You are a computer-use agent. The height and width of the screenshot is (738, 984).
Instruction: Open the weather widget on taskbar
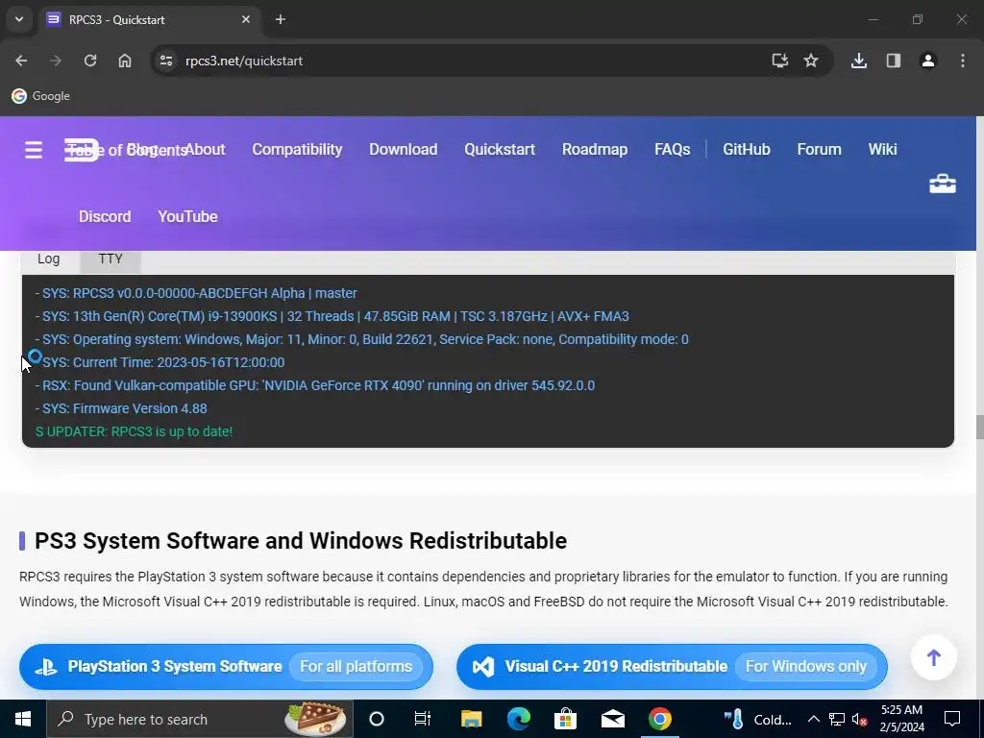click(757, 719)
